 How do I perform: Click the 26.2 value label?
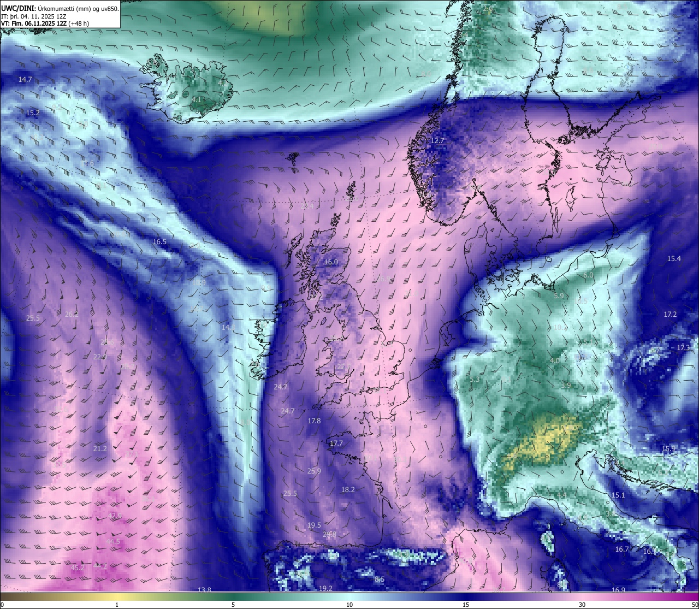click(72, 315)
